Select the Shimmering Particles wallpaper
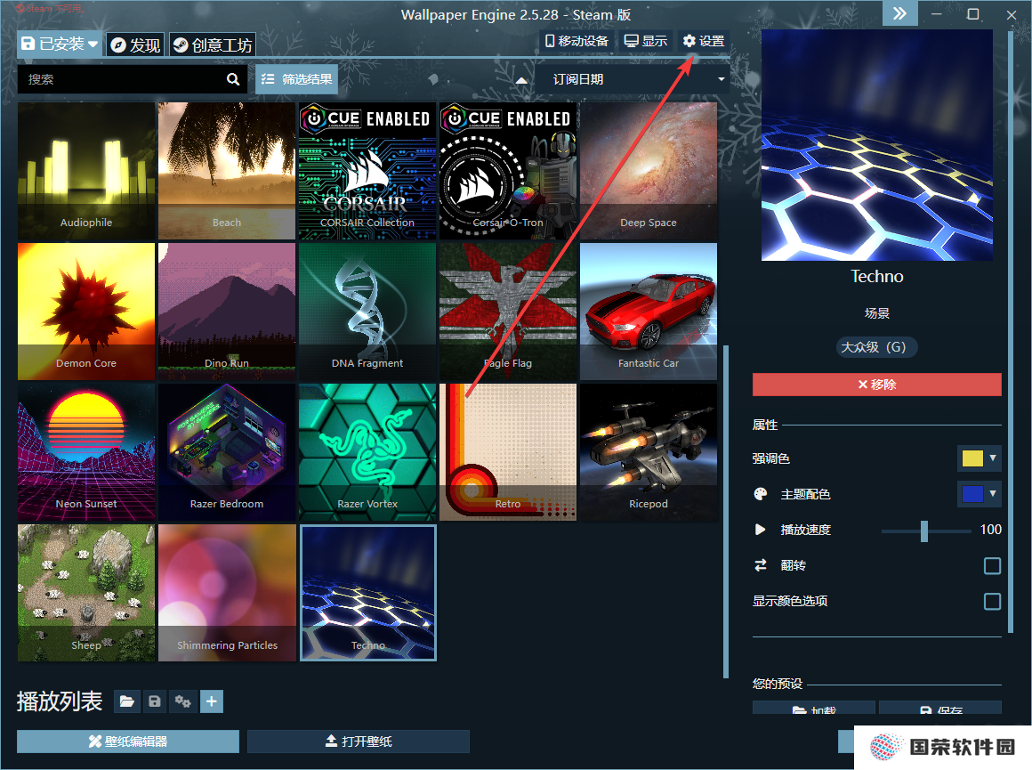1032x770 pixels. pyautogui.click(x=227, y=593)
